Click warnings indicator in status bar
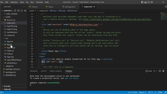Image resolution: width=167 pixels, height=94 pixels. point(2,92)
